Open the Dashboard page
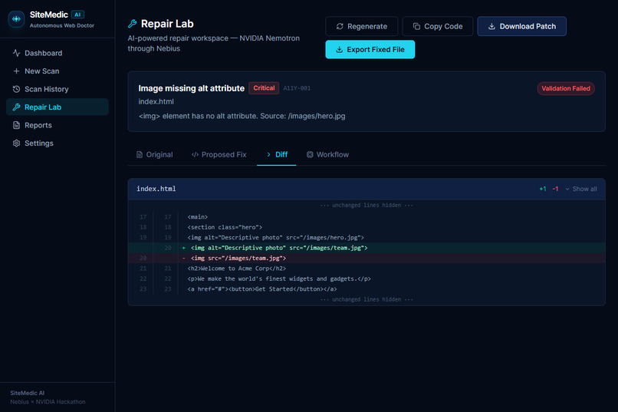618x412 pixels. point(58,53)
